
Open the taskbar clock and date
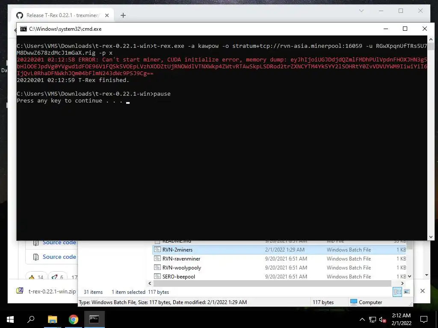(401, 319)
